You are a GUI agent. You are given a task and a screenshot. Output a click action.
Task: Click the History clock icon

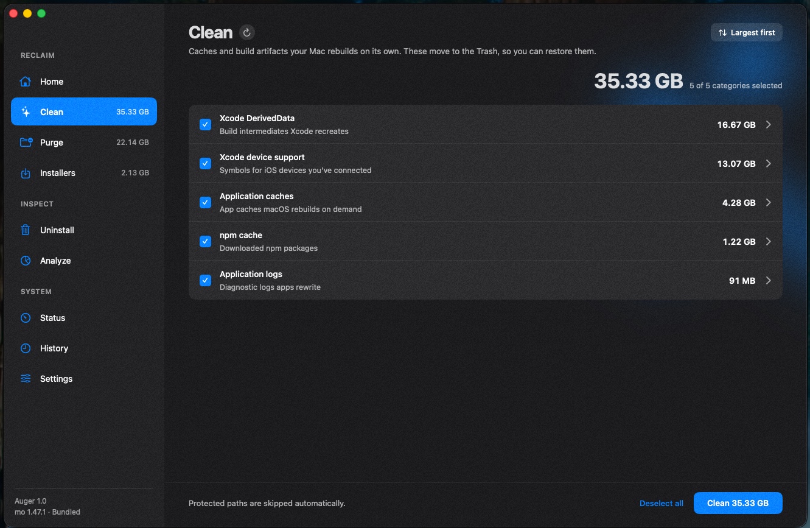click(26, 348)
